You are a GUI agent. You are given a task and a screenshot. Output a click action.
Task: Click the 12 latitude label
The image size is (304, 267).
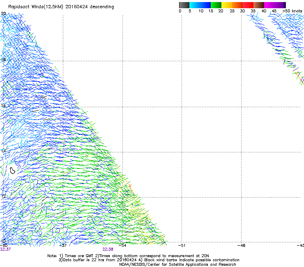pyautogui.click(x=3, y=196)
